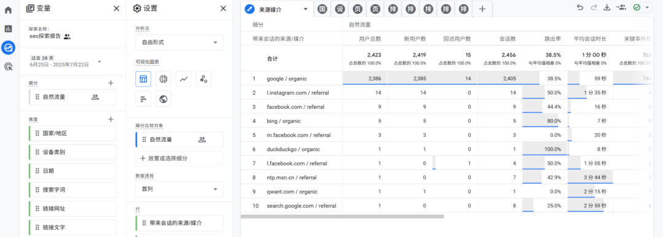Image resolution: width=663 pixels, height=237 pixels.
Task: Select the line chart visualization
Action: point(184,79)
